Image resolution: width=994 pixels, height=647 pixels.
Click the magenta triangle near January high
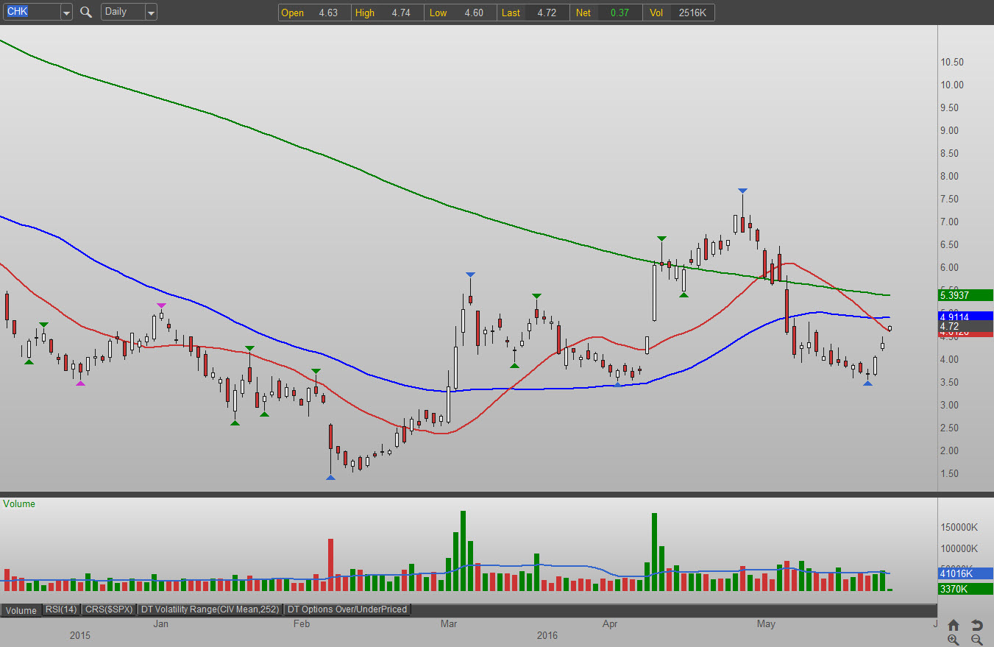click(161, 305)
